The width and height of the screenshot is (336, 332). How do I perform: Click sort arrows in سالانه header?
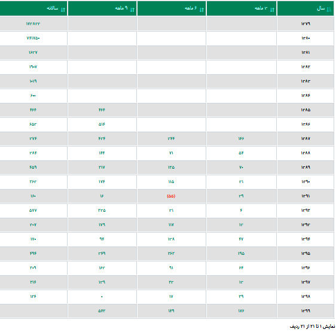(x=63, y=10)
